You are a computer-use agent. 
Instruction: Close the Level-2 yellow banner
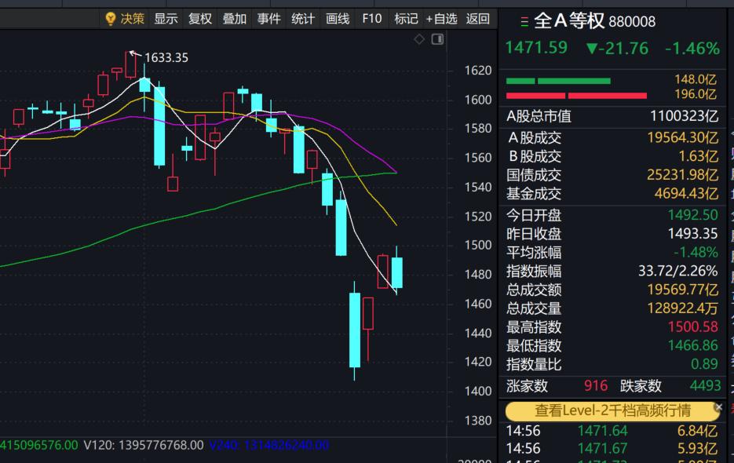(718, 407)
